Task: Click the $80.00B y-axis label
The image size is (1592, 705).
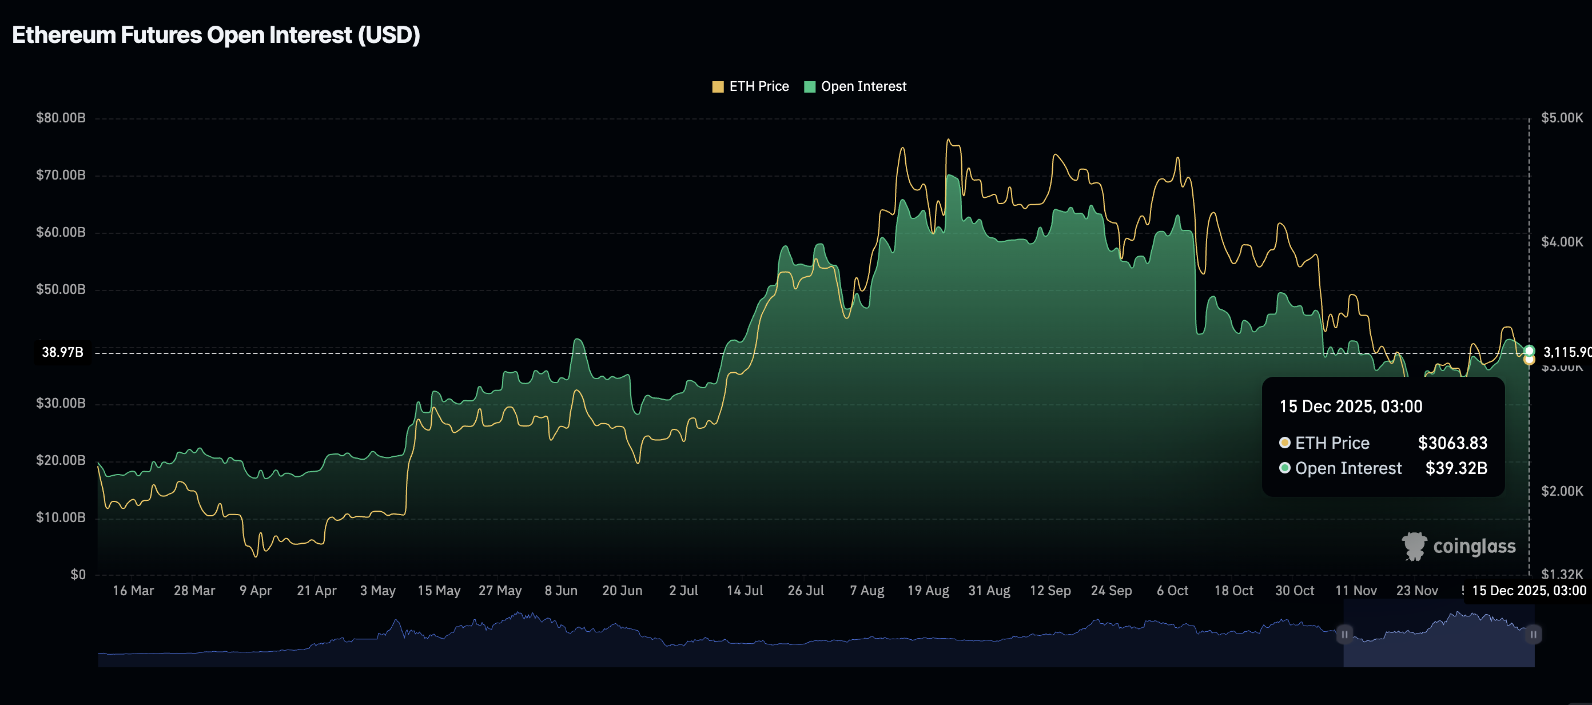Action: tap(60, 117)
